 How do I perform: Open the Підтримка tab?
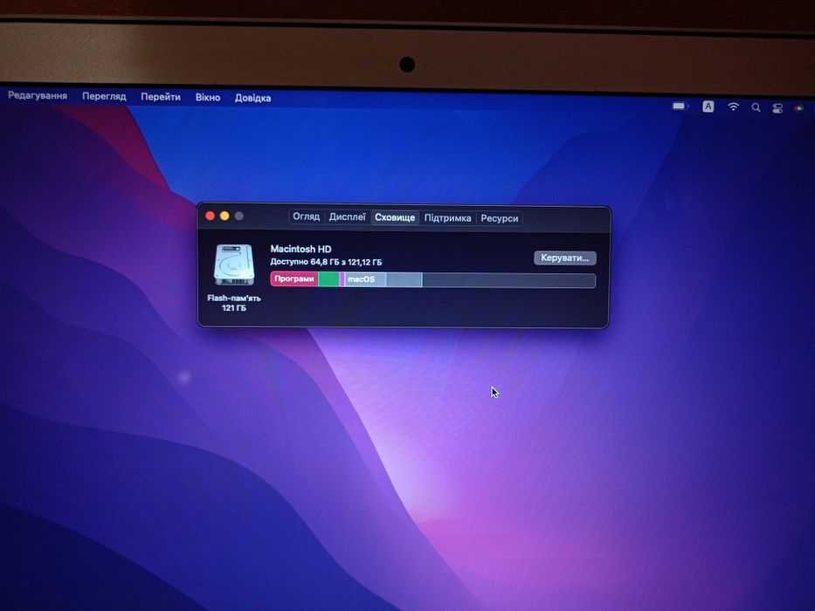pyautogui.click(x=447, y=218)
